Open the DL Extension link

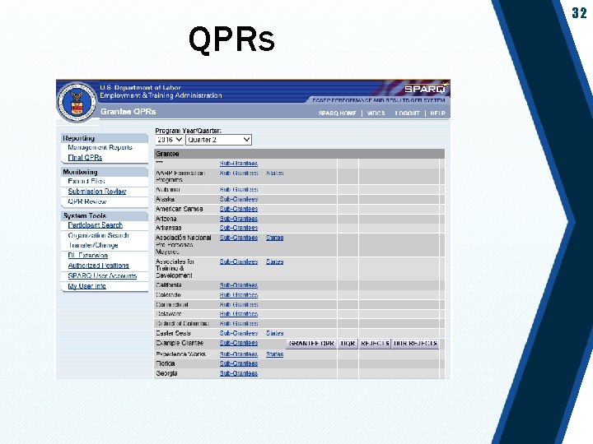tap(88, 256)
